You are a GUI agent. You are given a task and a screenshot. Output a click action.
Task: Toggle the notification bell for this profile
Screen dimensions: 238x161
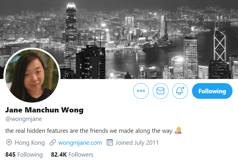pyautogui.click(x=180, y=91)
